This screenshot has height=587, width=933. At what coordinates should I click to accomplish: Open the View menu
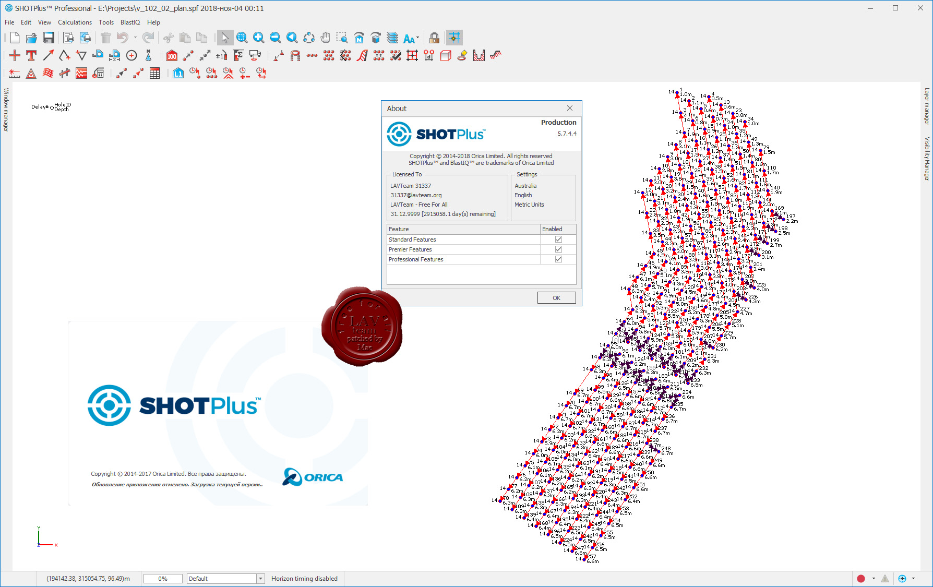45,22
